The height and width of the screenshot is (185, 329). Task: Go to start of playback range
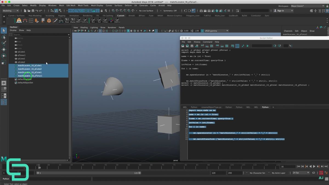click(x=299, y=166)
